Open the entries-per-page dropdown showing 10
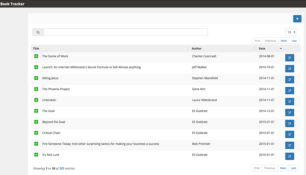Viewport: 306px width, 175px height. pyautogui.click(x=291, y=32)
